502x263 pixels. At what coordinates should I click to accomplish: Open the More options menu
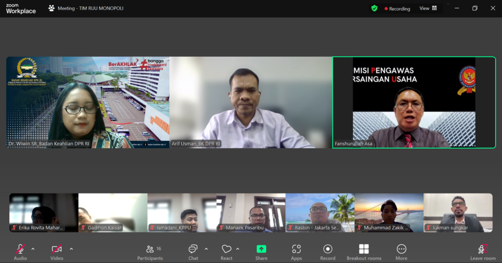(402, 251)
